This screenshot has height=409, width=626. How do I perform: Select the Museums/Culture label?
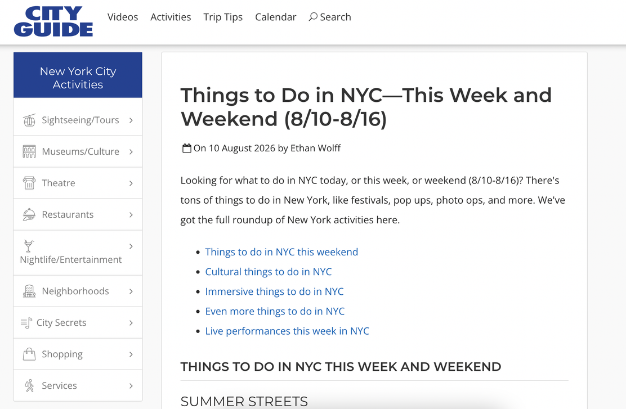point(81,152)
